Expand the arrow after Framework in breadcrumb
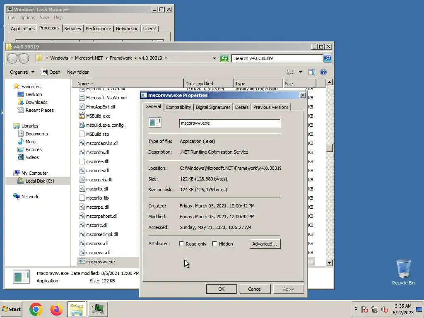The height and width of the screenshot is (318, 424). 135,58
